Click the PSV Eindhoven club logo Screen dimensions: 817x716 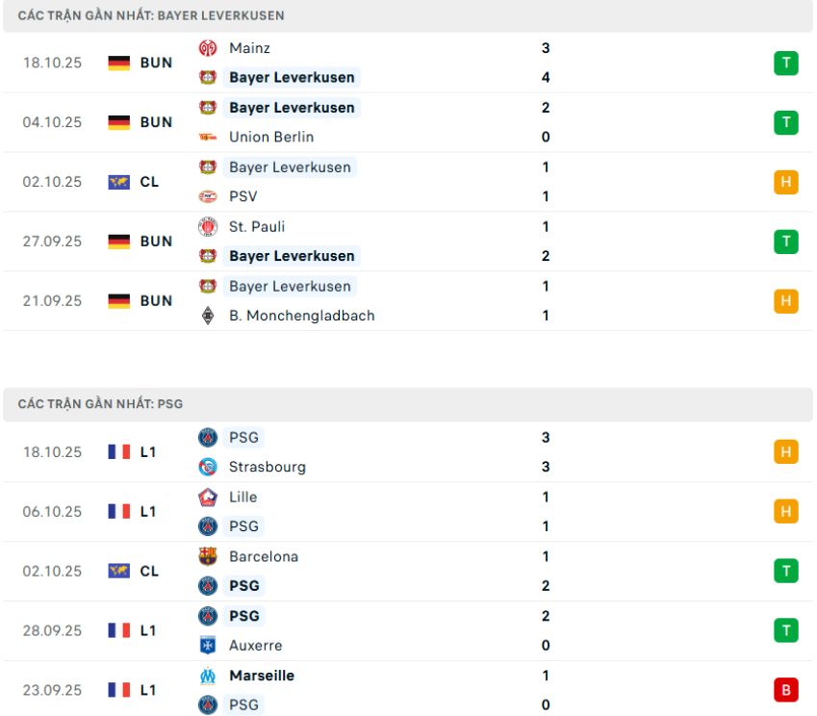coord(208,196)
